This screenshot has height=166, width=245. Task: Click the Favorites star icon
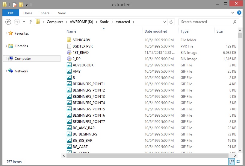[10, 33]
